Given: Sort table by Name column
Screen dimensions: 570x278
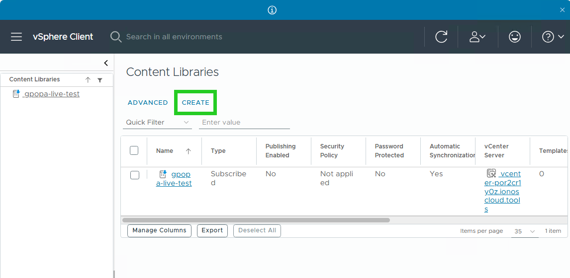Looking at the screenshot, I should (x=165, y=151).
